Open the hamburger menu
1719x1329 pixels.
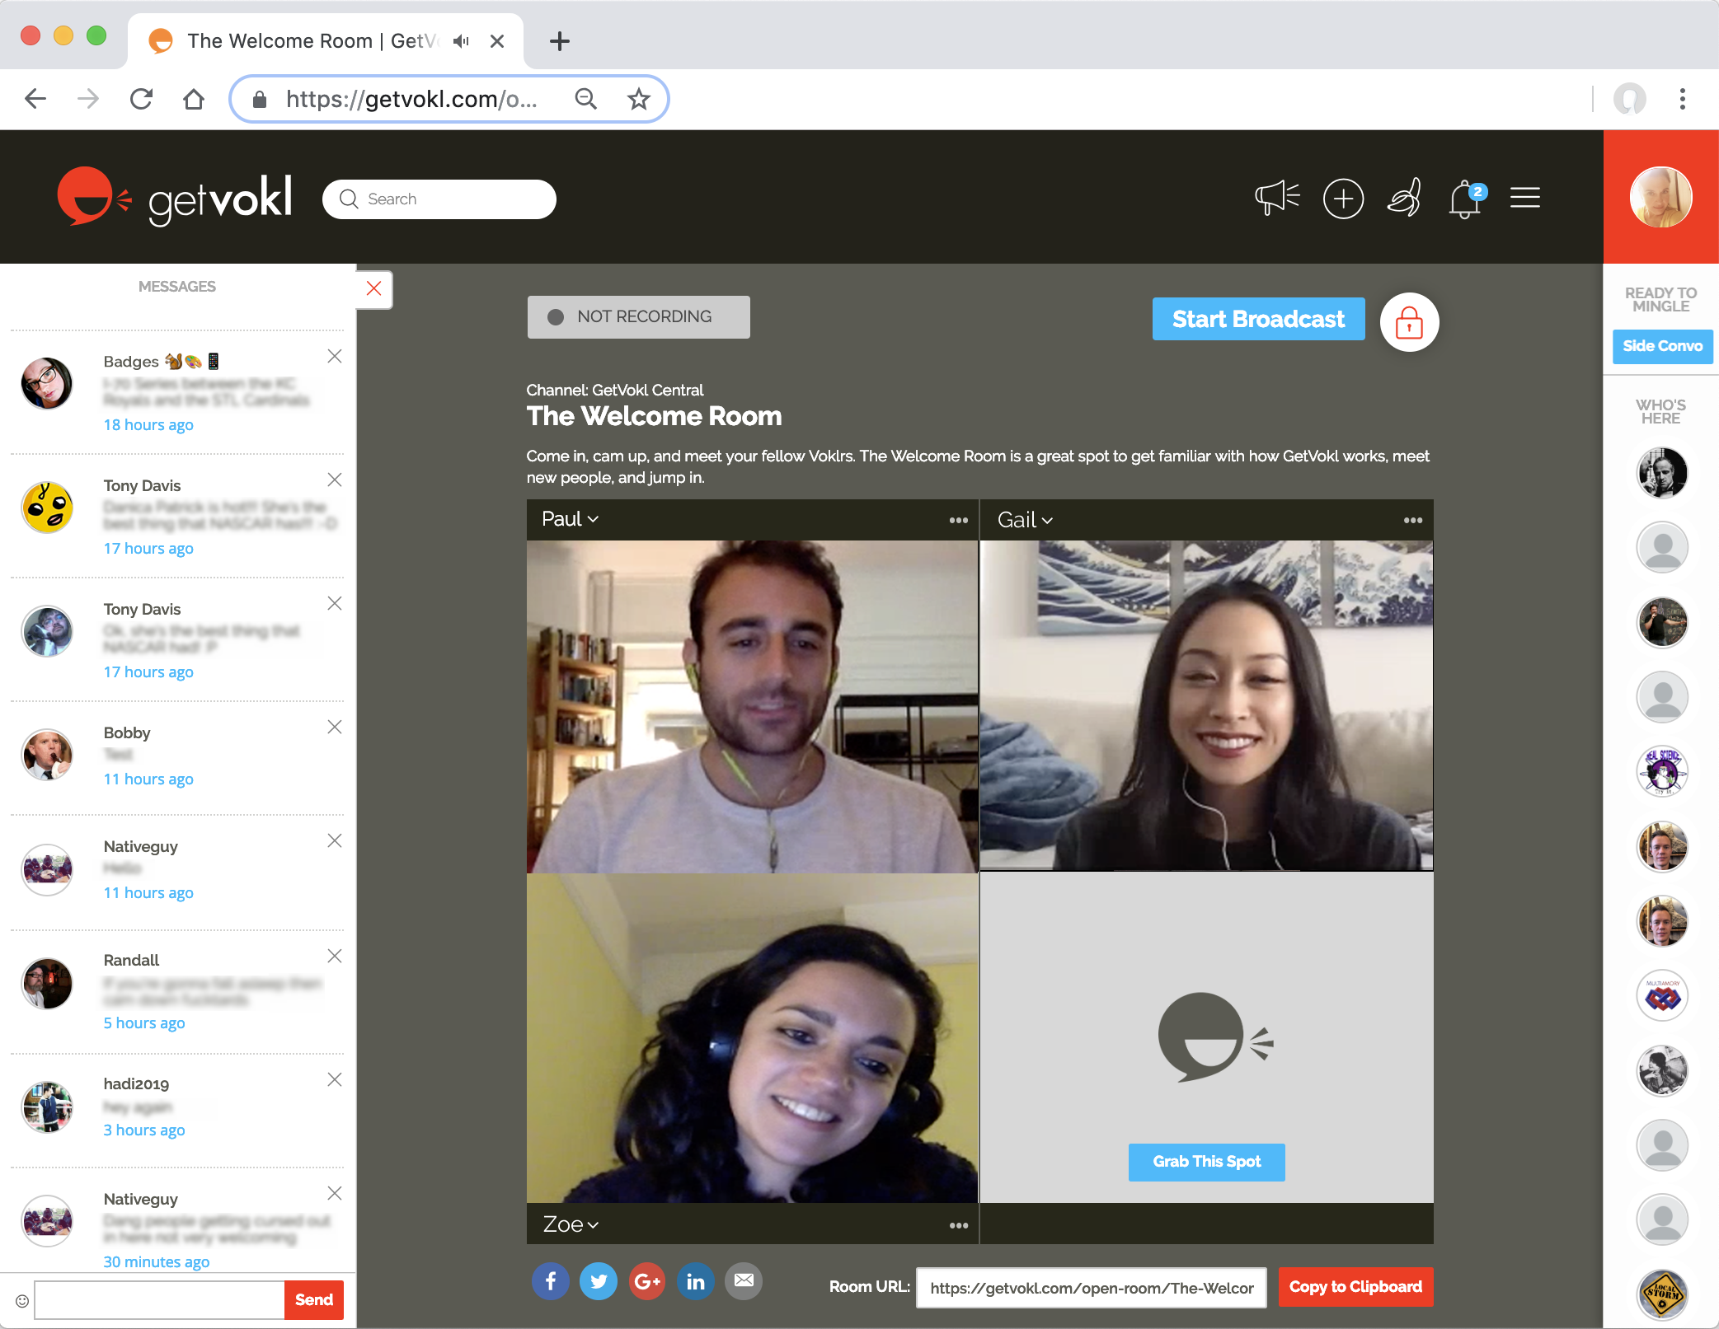[x=1524, y=199]
